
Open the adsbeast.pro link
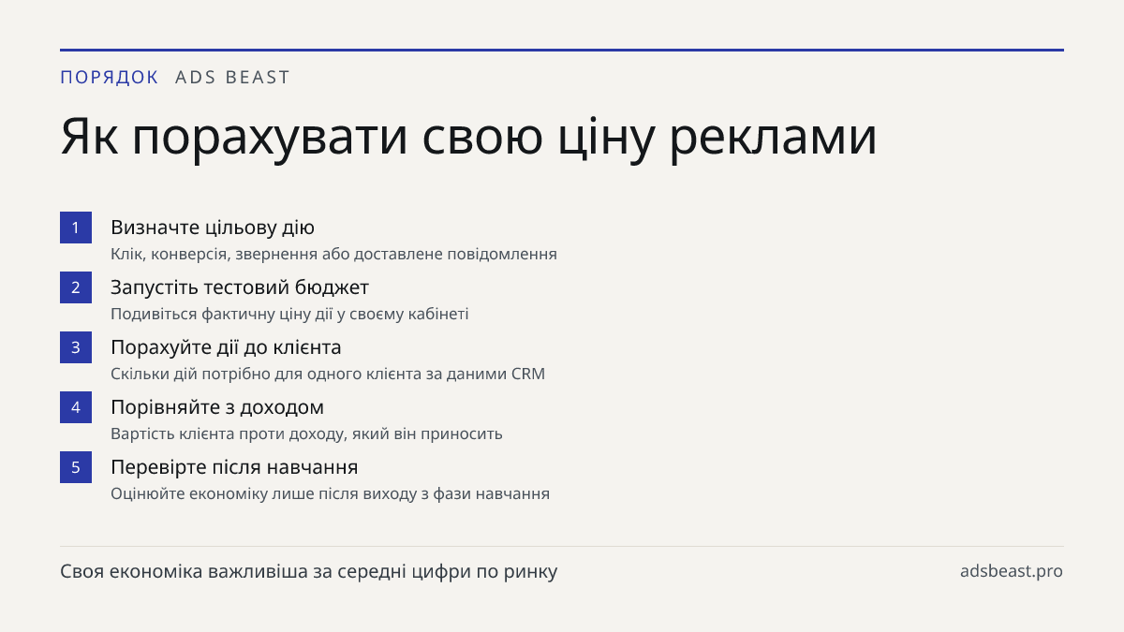click(1012, 571)
